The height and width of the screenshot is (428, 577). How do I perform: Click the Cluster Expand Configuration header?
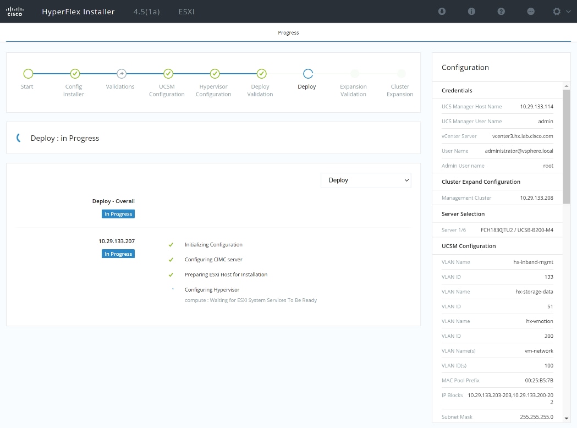point(481,182)
